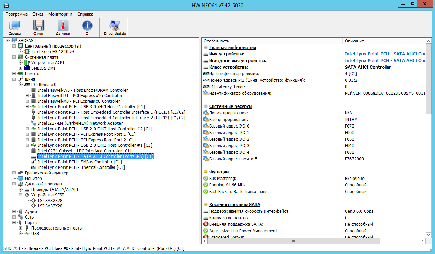Click the Хост-контроллер SATA section heading
This screenshot has height=254, width=435.
[234, 205]
